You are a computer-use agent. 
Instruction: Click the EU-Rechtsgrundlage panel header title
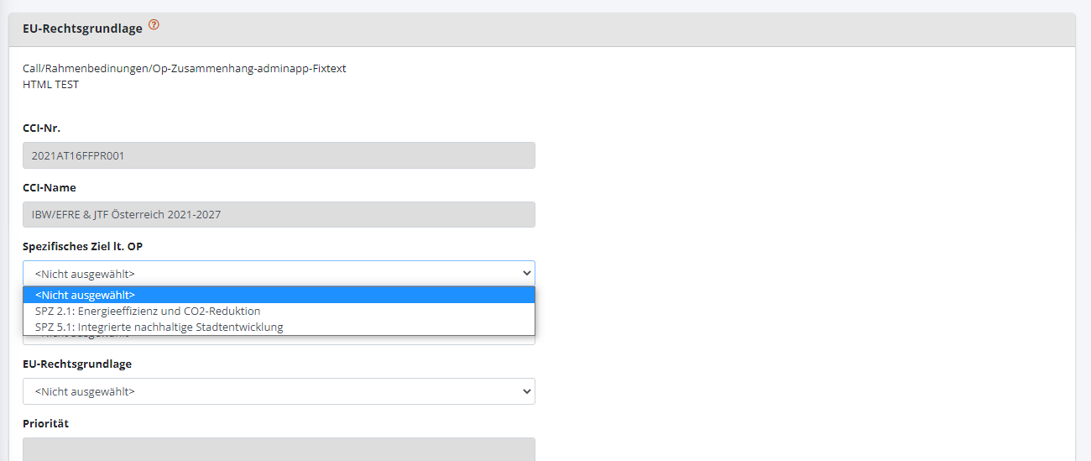tap(82, 29)
